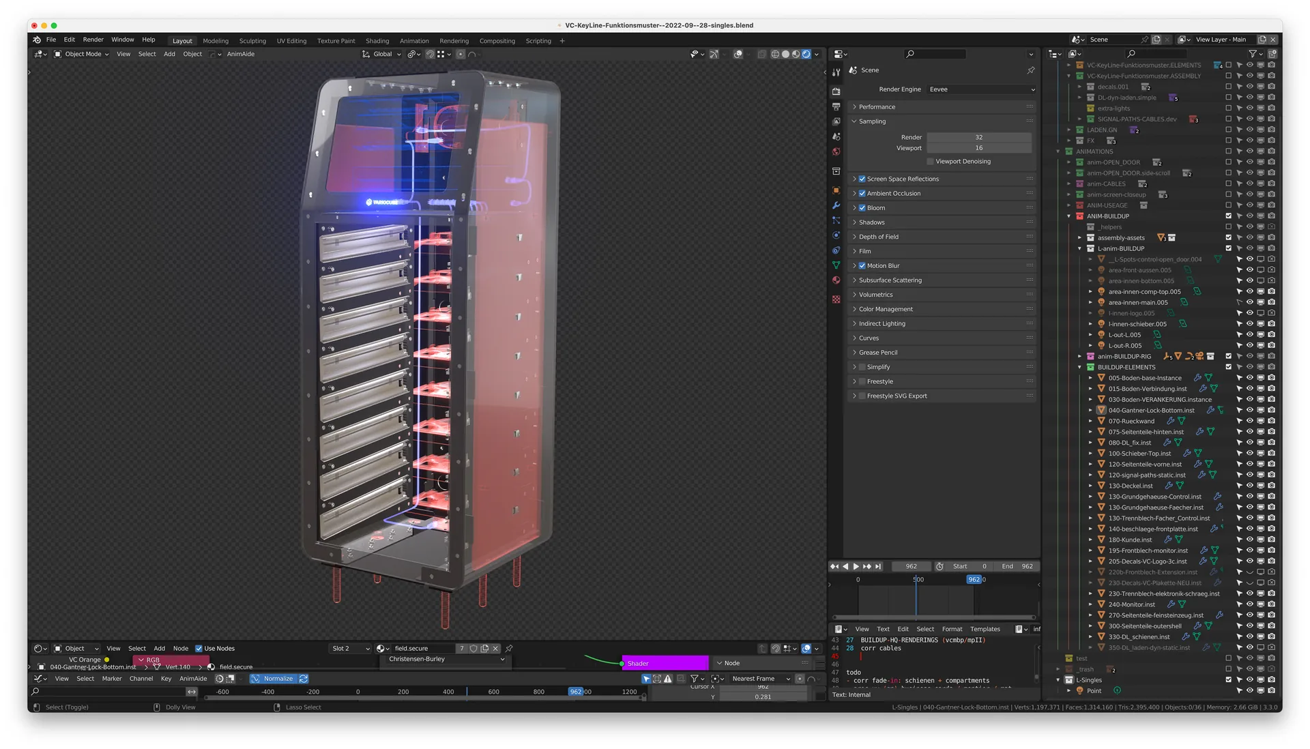Disable the Bloom checkbox
1310x749 pixels.
862,208
